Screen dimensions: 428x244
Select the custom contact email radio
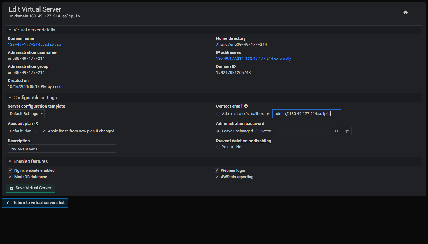click(x=268, y=114)
